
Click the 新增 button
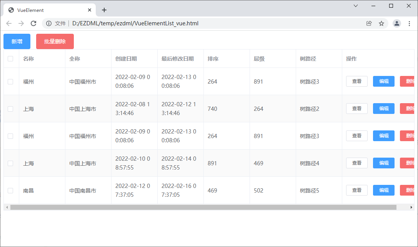pyautogui.click(x=17, y=41)
